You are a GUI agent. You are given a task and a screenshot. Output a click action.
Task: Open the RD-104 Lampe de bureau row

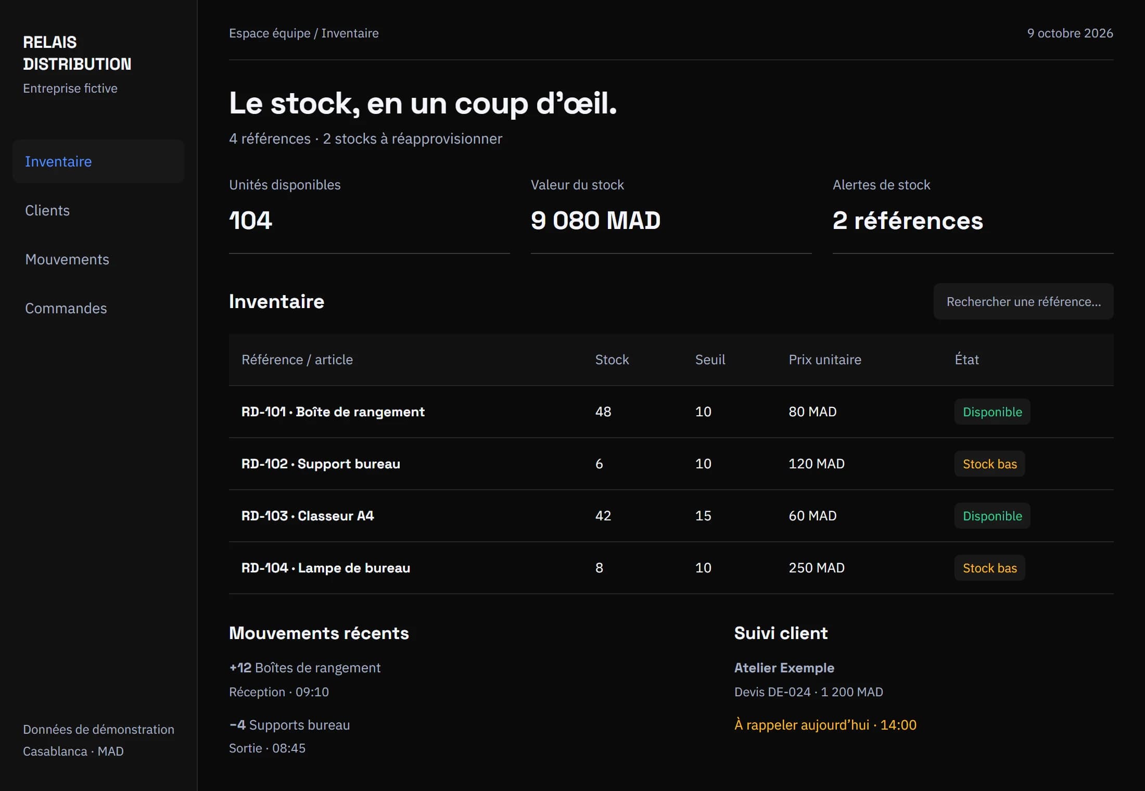[671, 568]
